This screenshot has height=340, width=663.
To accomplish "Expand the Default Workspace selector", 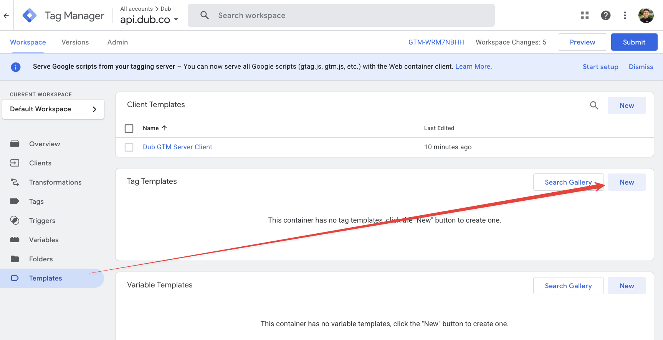I will tap(53, 109).
